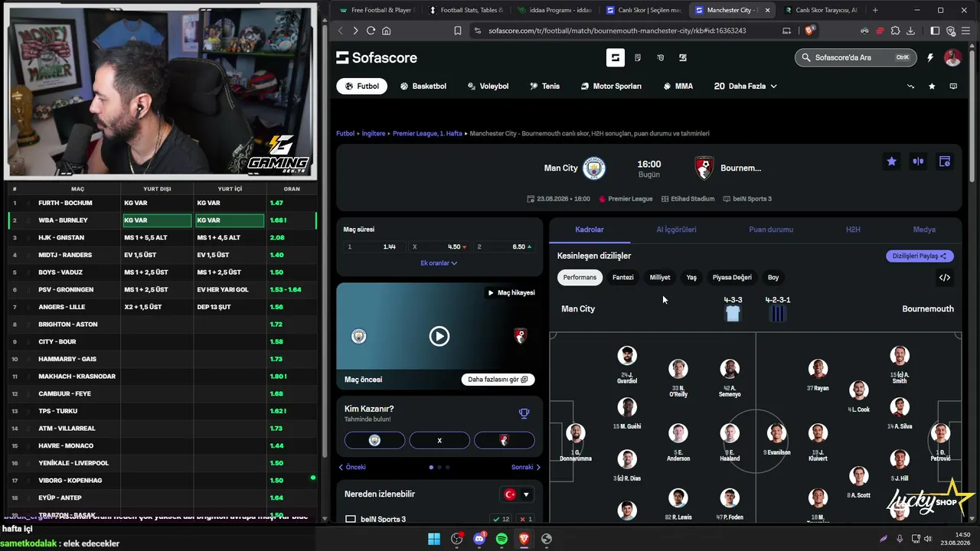This screenshot has width=980, height=551.
Task: Go back in the browser
Action: (341, 31)
